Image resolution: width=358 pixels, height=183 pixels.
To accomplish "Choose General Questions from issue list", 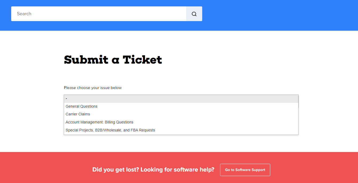I will coord(181,106).
